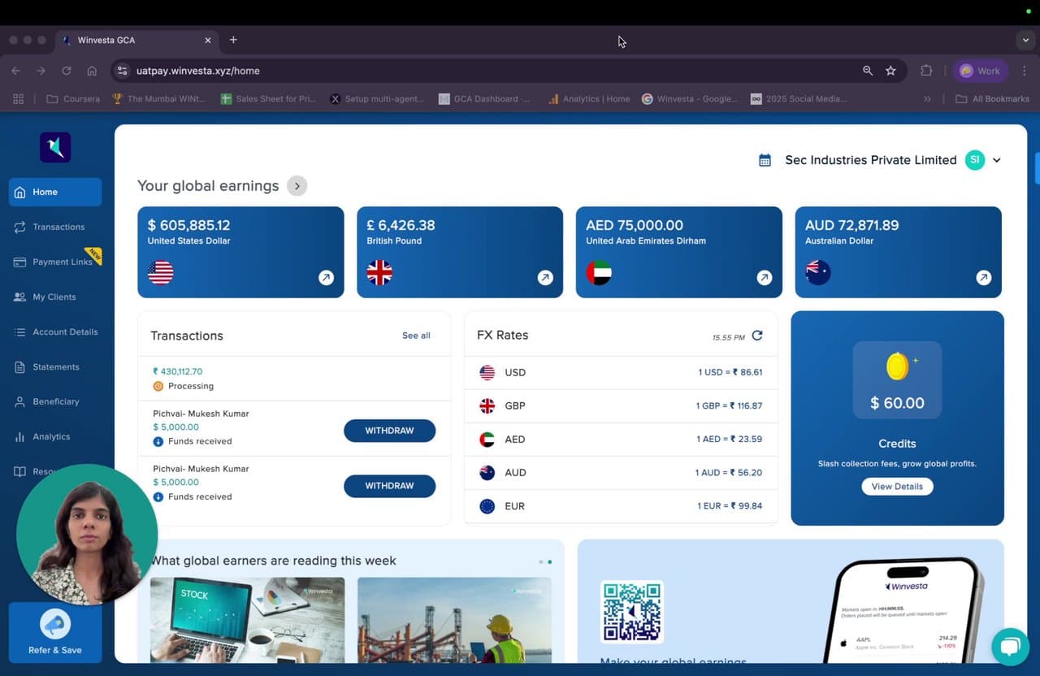Image resolution: width=1040 pixels, height=676 pixels.
Task: Open British Pound card arrow icon
Action: click(545, 278)
